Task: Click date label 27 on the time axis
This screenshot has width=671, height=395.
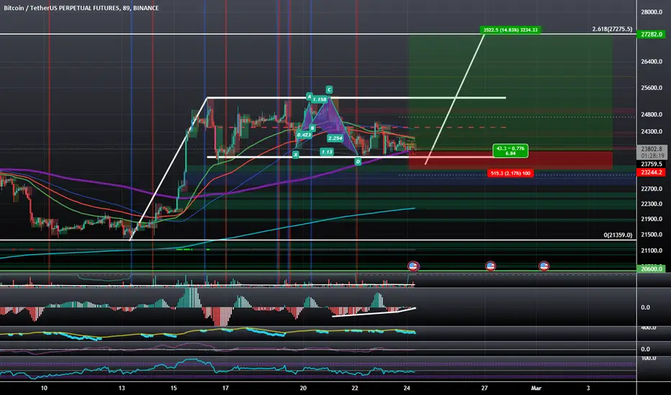Action: (x=484, y=388)
